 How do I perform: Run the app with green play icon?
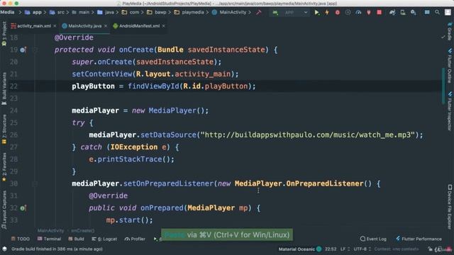tap(317, 13)
